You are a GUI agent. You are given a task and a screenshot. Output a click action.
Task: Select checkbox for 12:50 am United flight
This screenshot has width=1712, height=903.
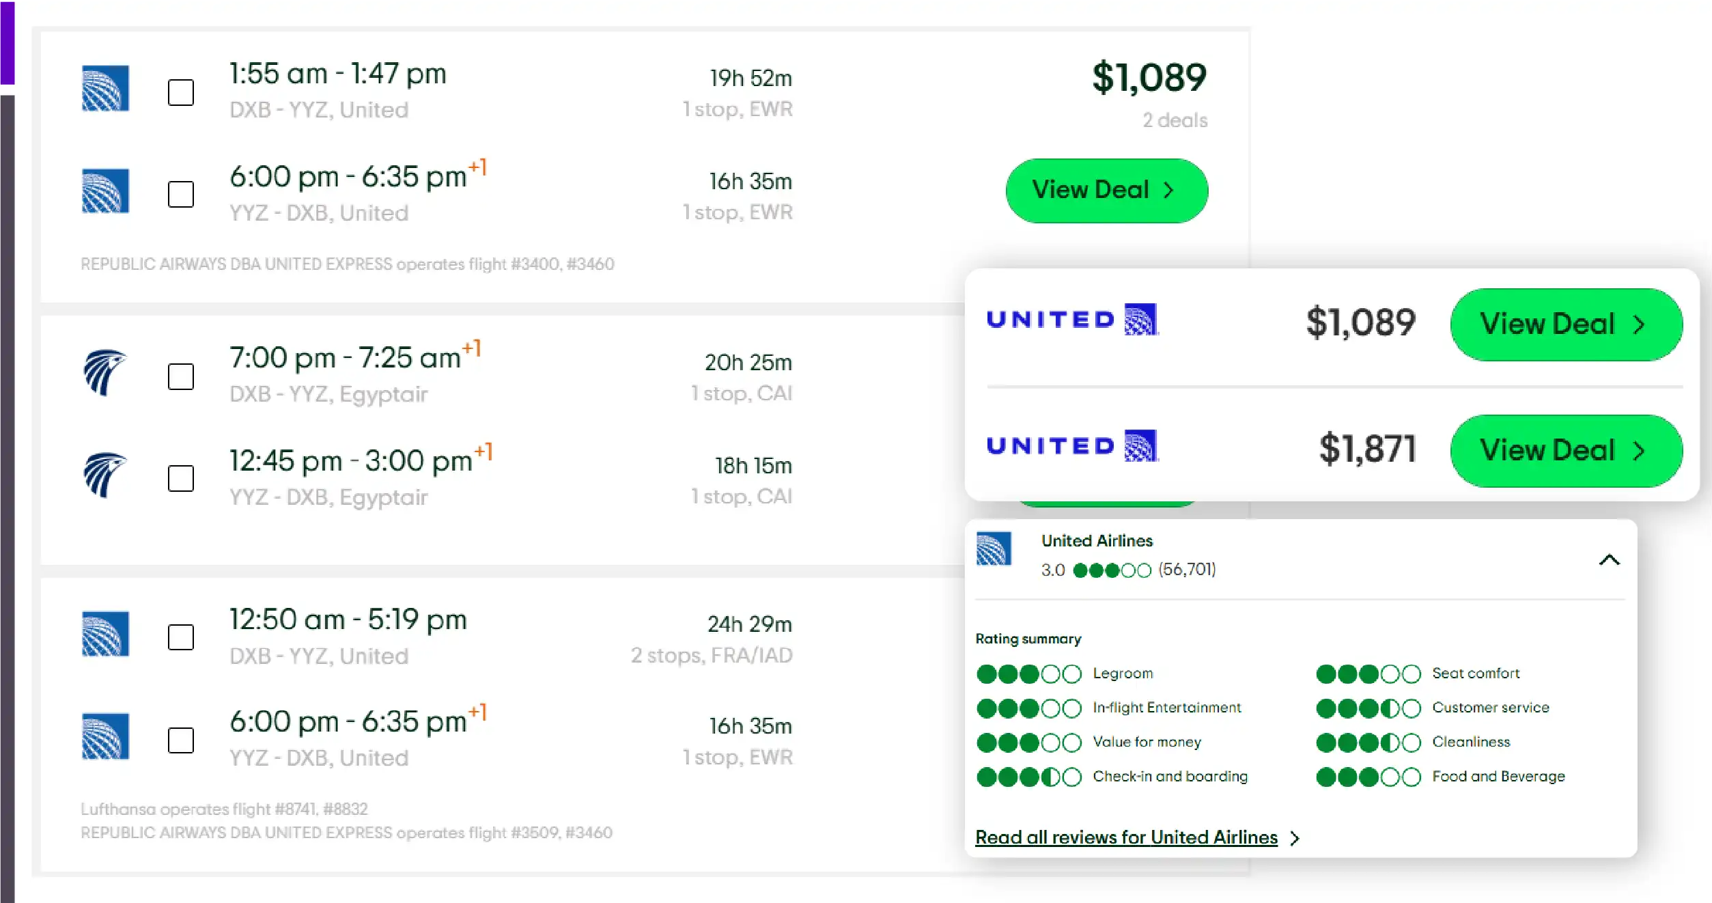pos(181,637)
